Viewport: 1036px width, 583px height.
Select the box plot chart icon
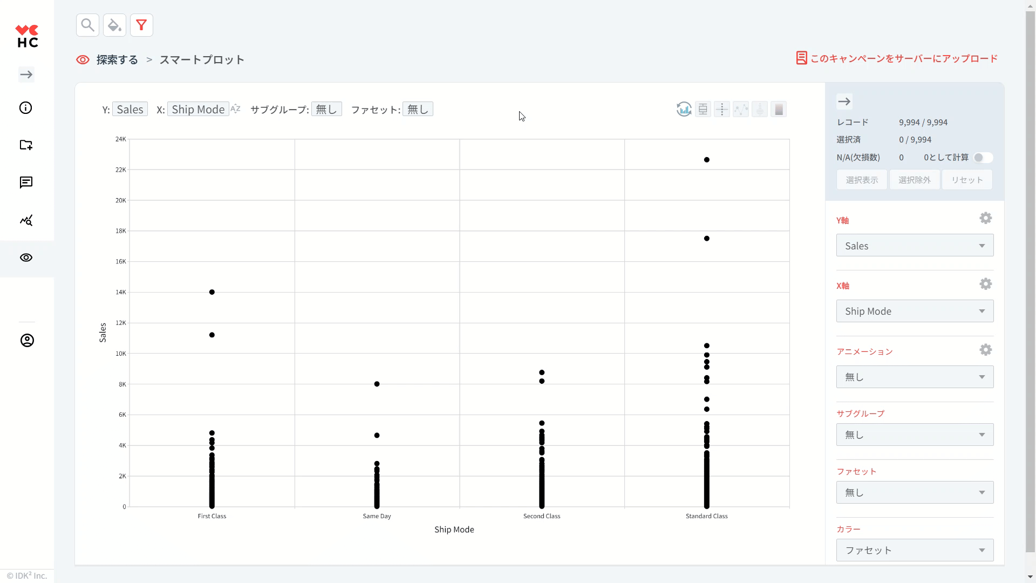tap(703, 110)
